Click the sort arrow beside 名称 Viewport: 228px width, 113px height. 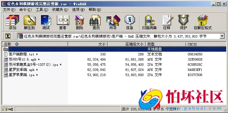[x=17, y=44]
